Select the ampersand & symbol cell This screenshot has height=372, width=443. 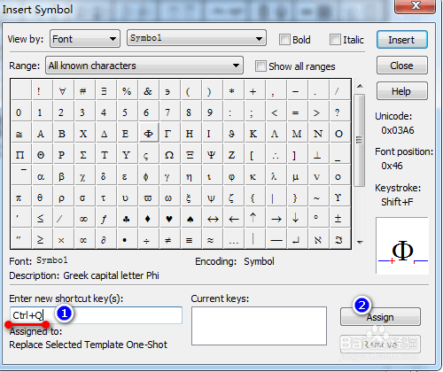148,90
